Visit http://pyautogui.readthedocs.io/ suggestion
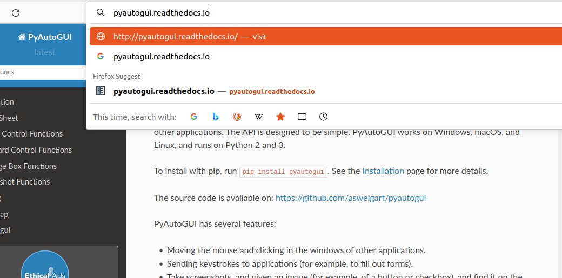Image resolution: width=562 pixels, height=278 pixels. pyautogui.click(x=326, y=37)
